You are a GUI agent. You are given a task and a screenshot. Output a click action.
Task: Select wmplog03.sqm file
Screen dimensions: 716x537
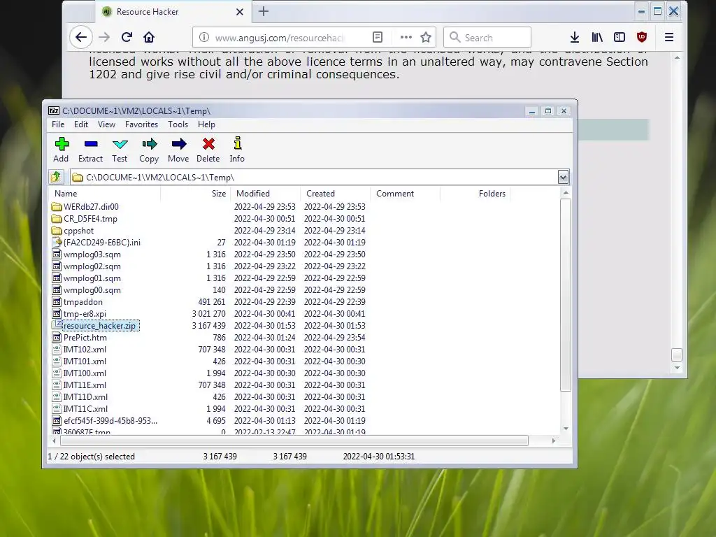coord(92,255)
